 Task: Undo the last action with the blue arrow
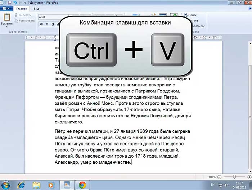point(15,3)
